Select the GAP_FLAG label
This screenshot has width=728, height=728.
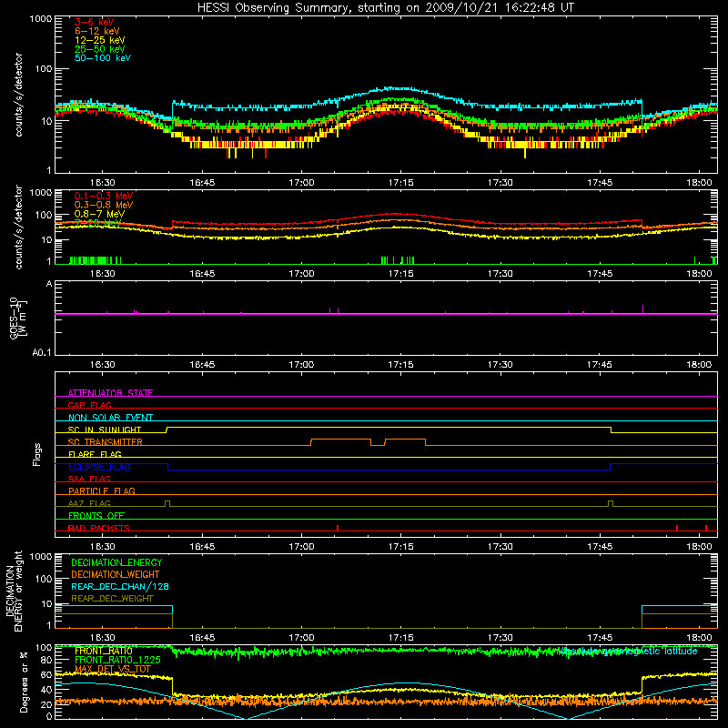[x=89, y=405]
